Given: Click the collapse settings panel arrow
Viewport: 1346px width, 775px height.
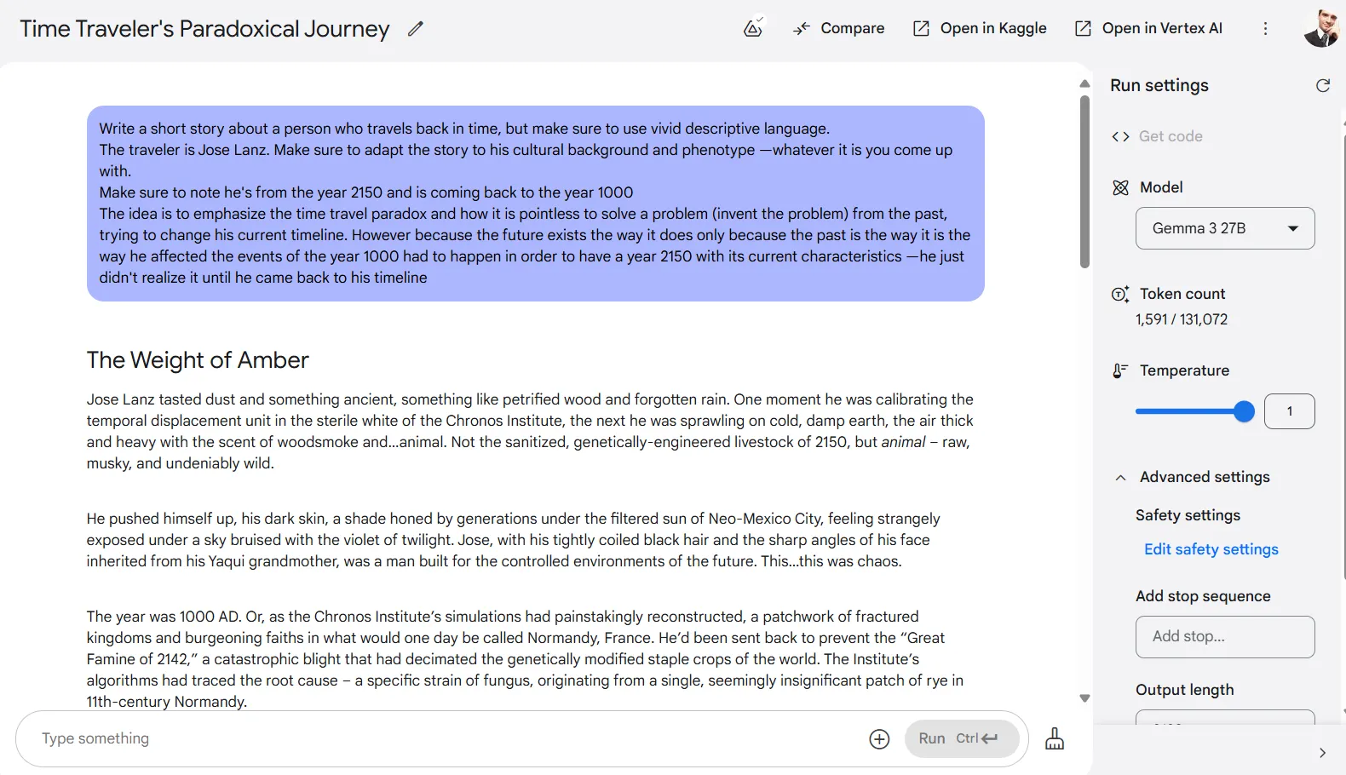Looking at the screenshot, I should tap(1322, 753).
